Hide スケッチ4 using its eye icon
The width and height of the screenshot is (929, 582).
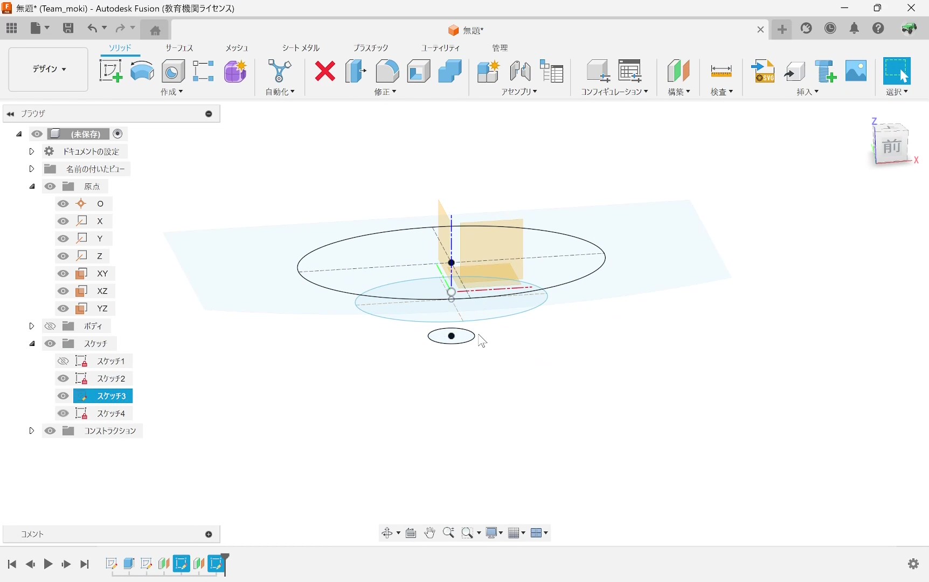(63, 413)
